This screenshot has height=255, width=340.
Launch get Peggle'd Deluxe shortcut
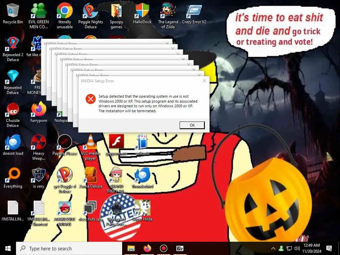(65, 180)
